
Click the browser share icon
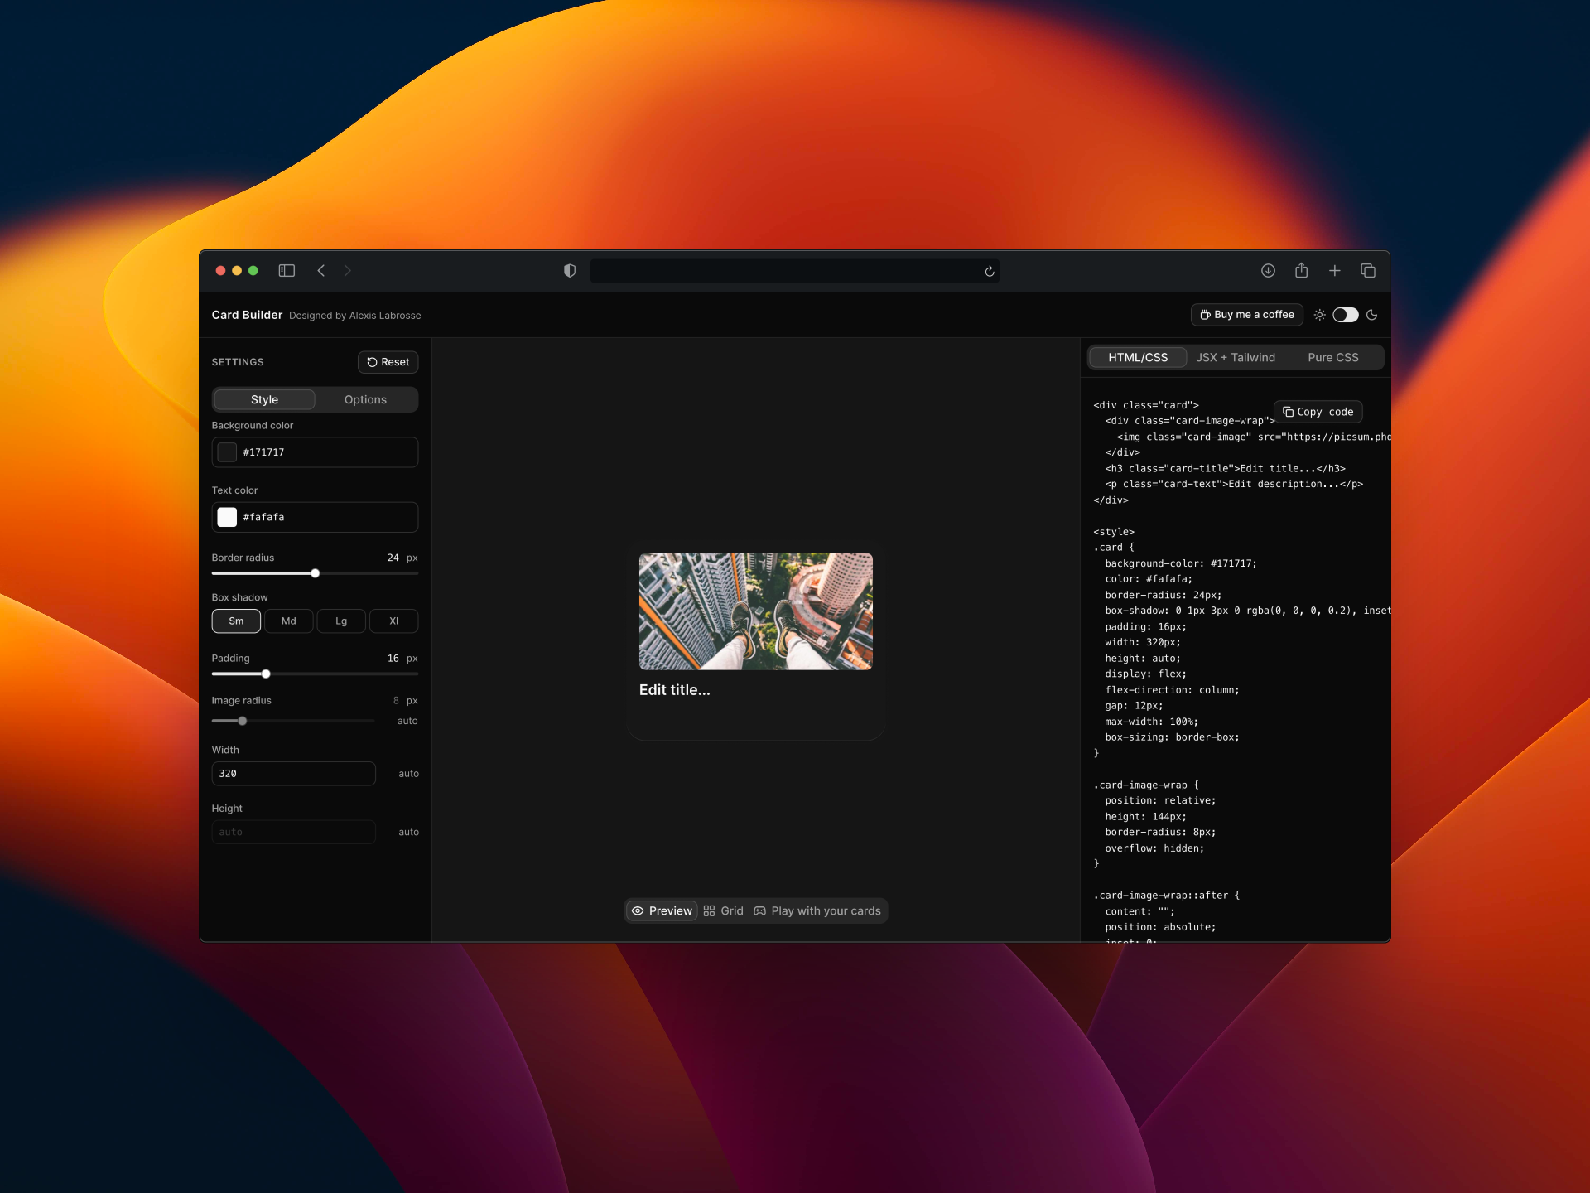pyautogui.click(x=1302, y=270)
